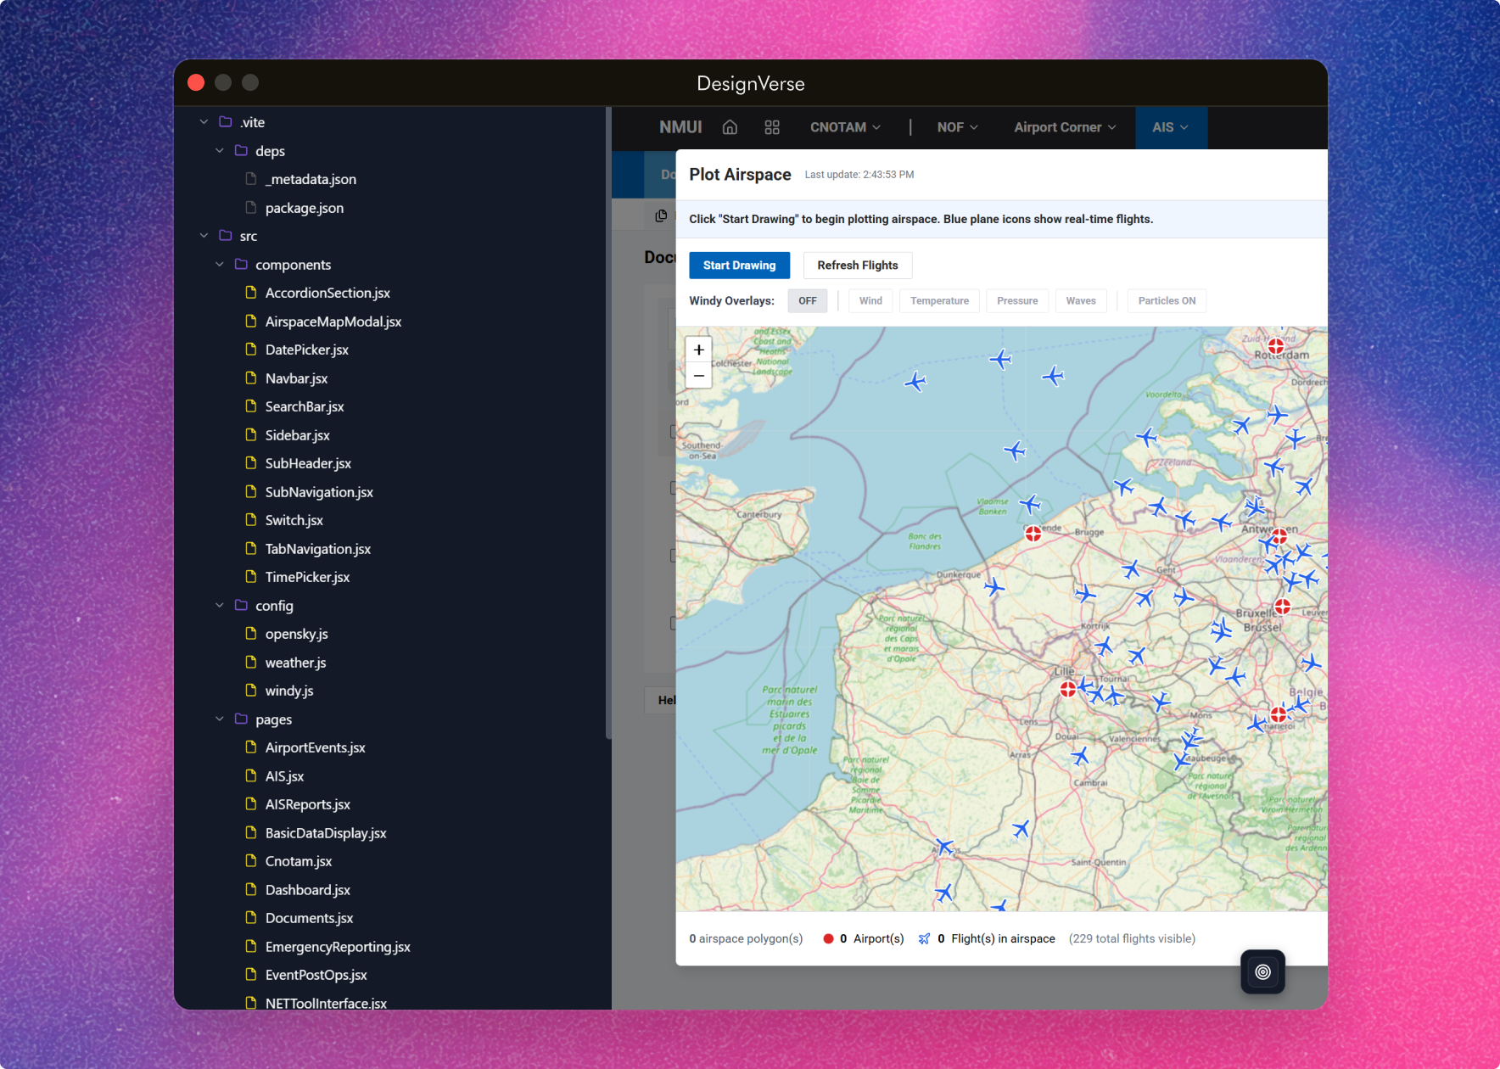
Task: Click the Start Drawing button
Action: (x=739, y=265)
